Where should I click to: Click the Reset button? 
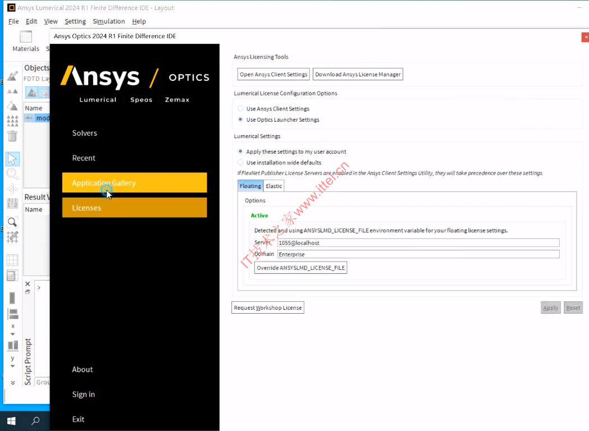click(x=573, y=308)
